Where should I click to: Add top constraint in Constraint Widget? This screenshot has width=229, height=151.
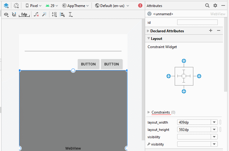pyautogui.click(x=184, y=61)
